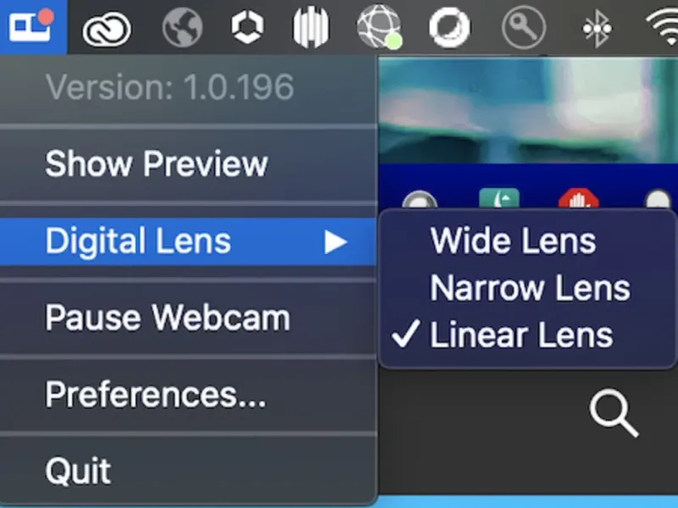This screenshot has height=508, width=678.
Task: Open the key-in-circle menu bar icon
Action: 524,28
